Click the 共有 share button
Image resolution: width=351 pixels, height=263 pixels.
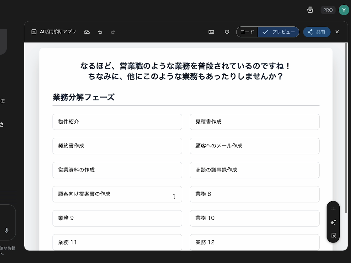tap(316, 32)
